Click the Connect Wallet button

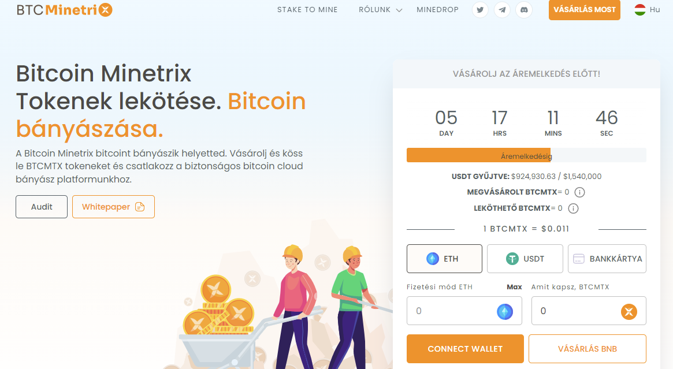click(x=465, y=349)
